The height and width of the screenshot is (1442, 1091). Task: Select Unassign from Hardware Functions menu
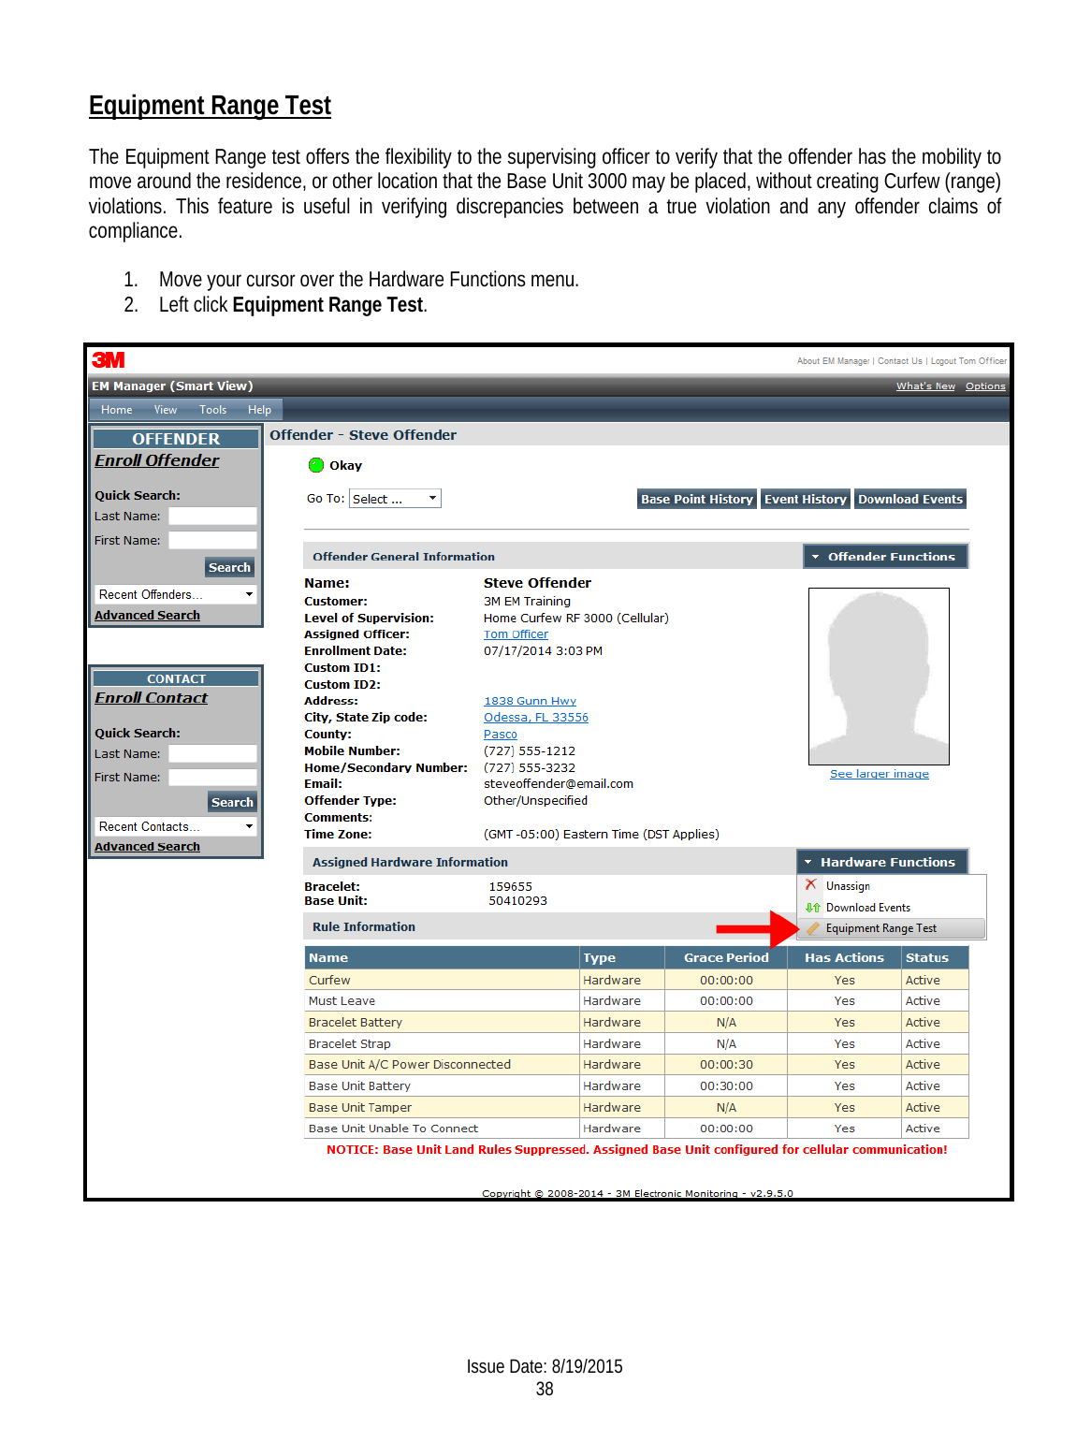[891, 886]
